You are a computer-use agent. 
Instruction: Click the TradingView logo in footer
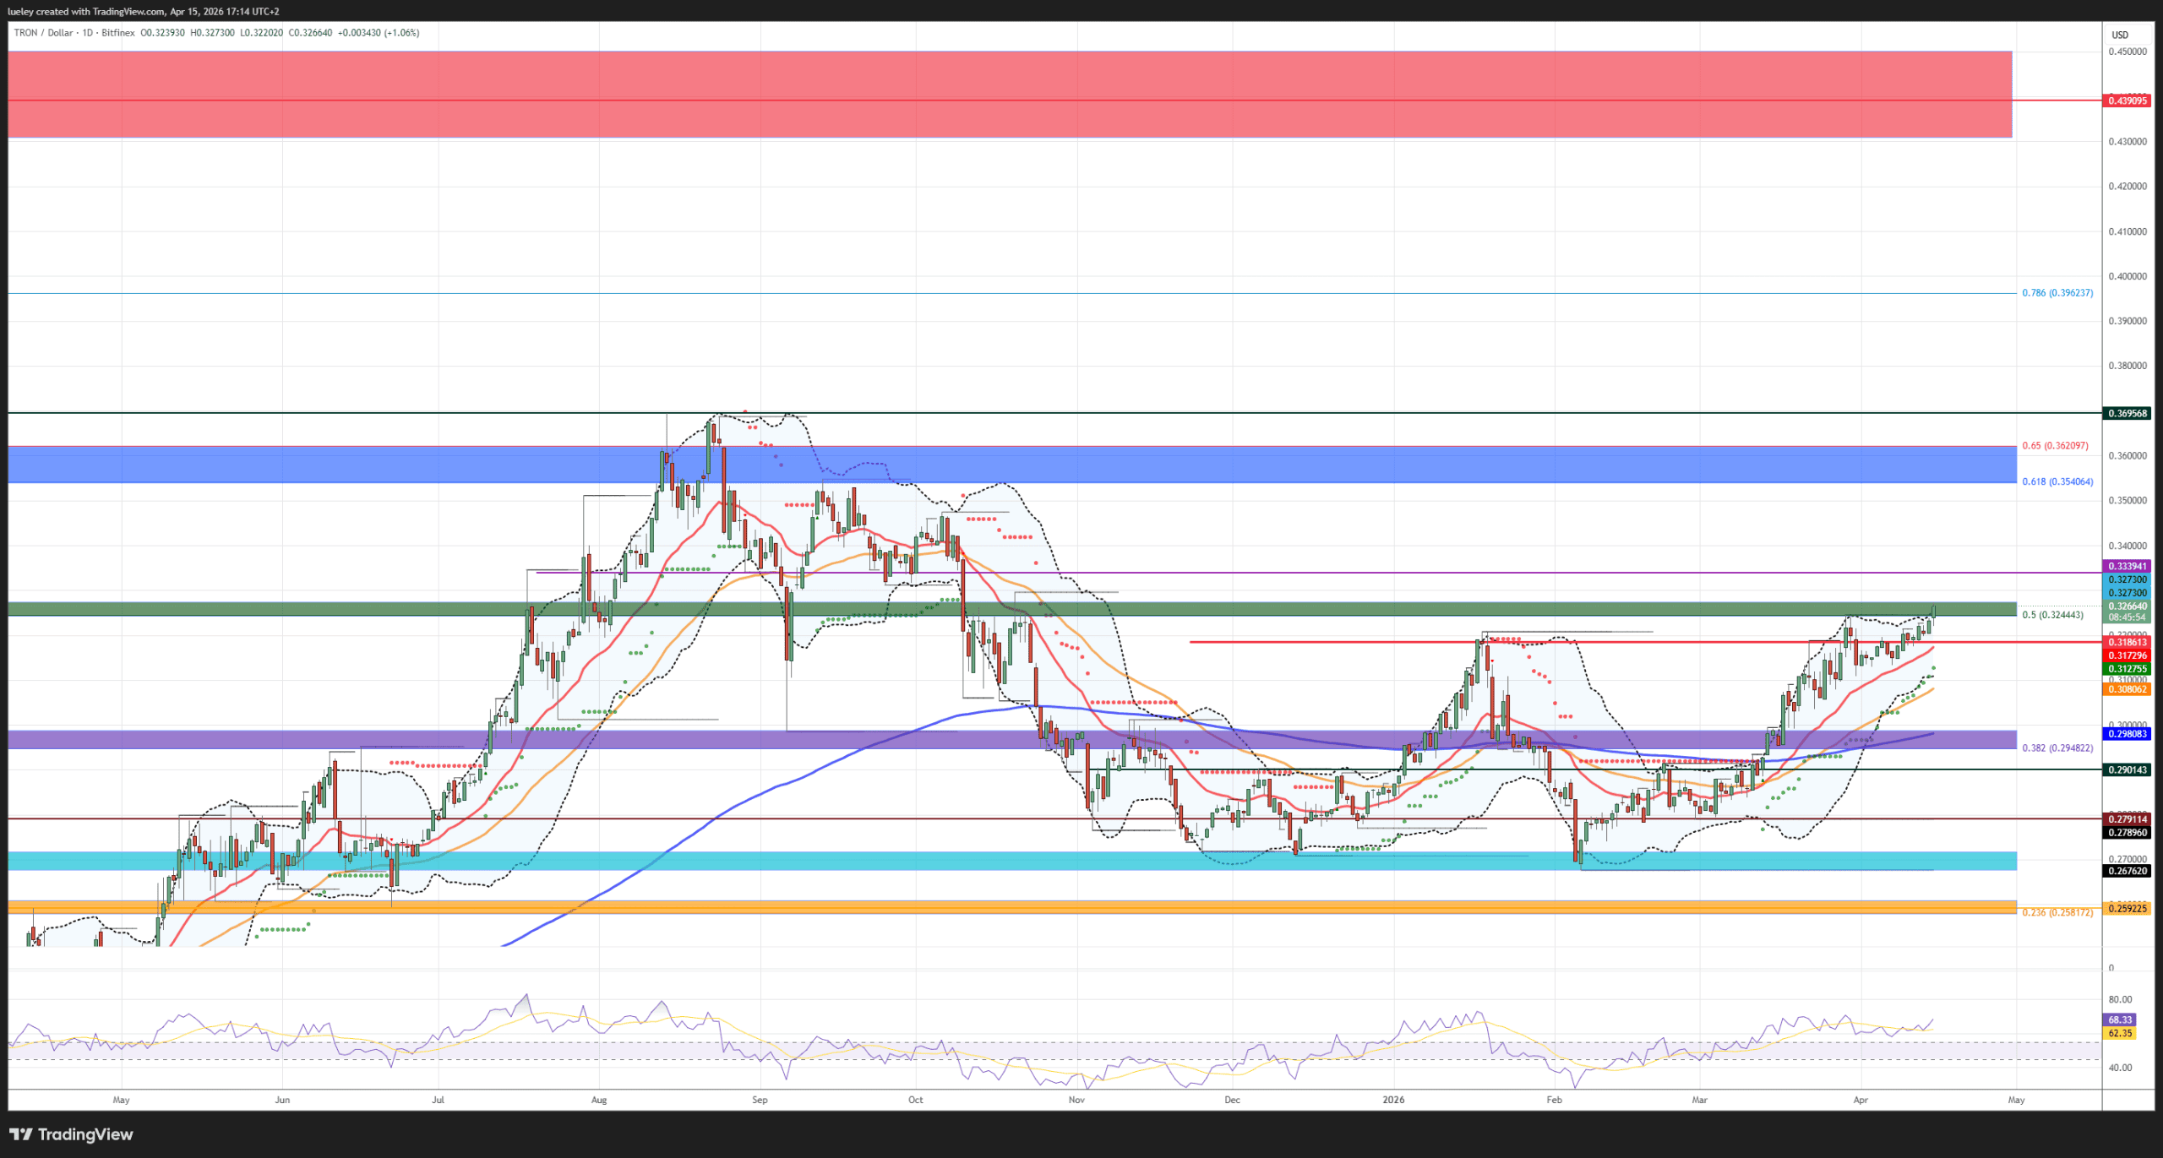(72, 1134)
